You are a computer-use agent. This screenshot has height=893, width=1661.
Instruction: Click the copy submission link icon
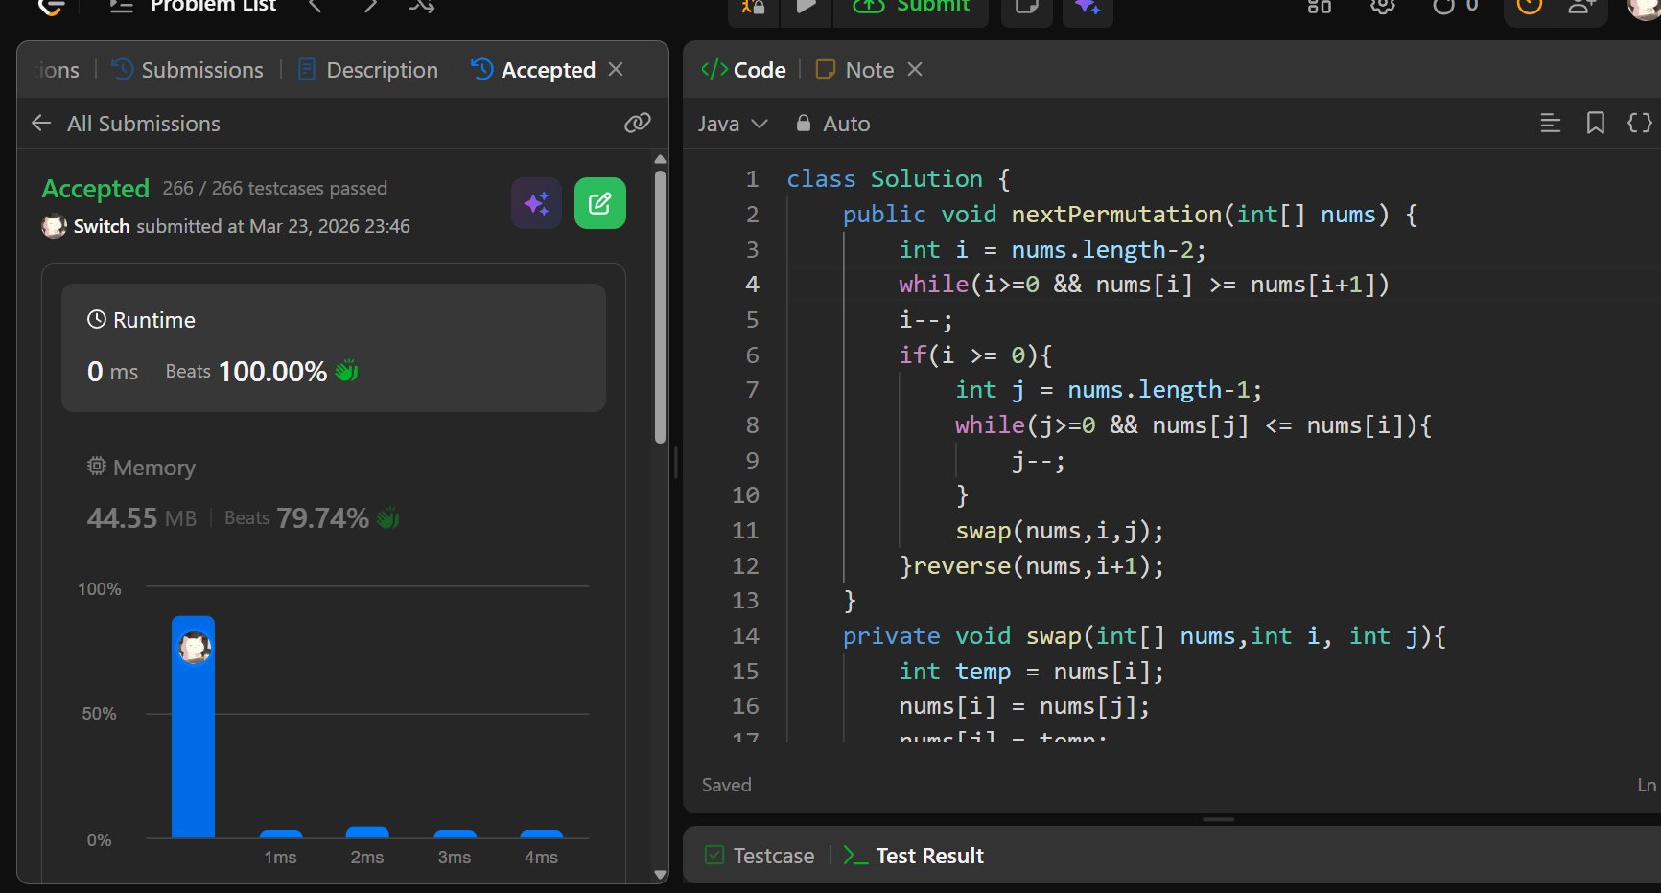point(637,123)
